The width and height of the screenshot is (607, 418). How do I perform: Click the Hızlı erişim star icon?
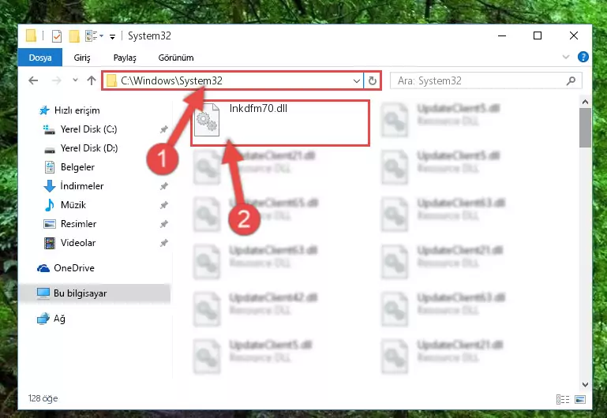coord(44,110)
